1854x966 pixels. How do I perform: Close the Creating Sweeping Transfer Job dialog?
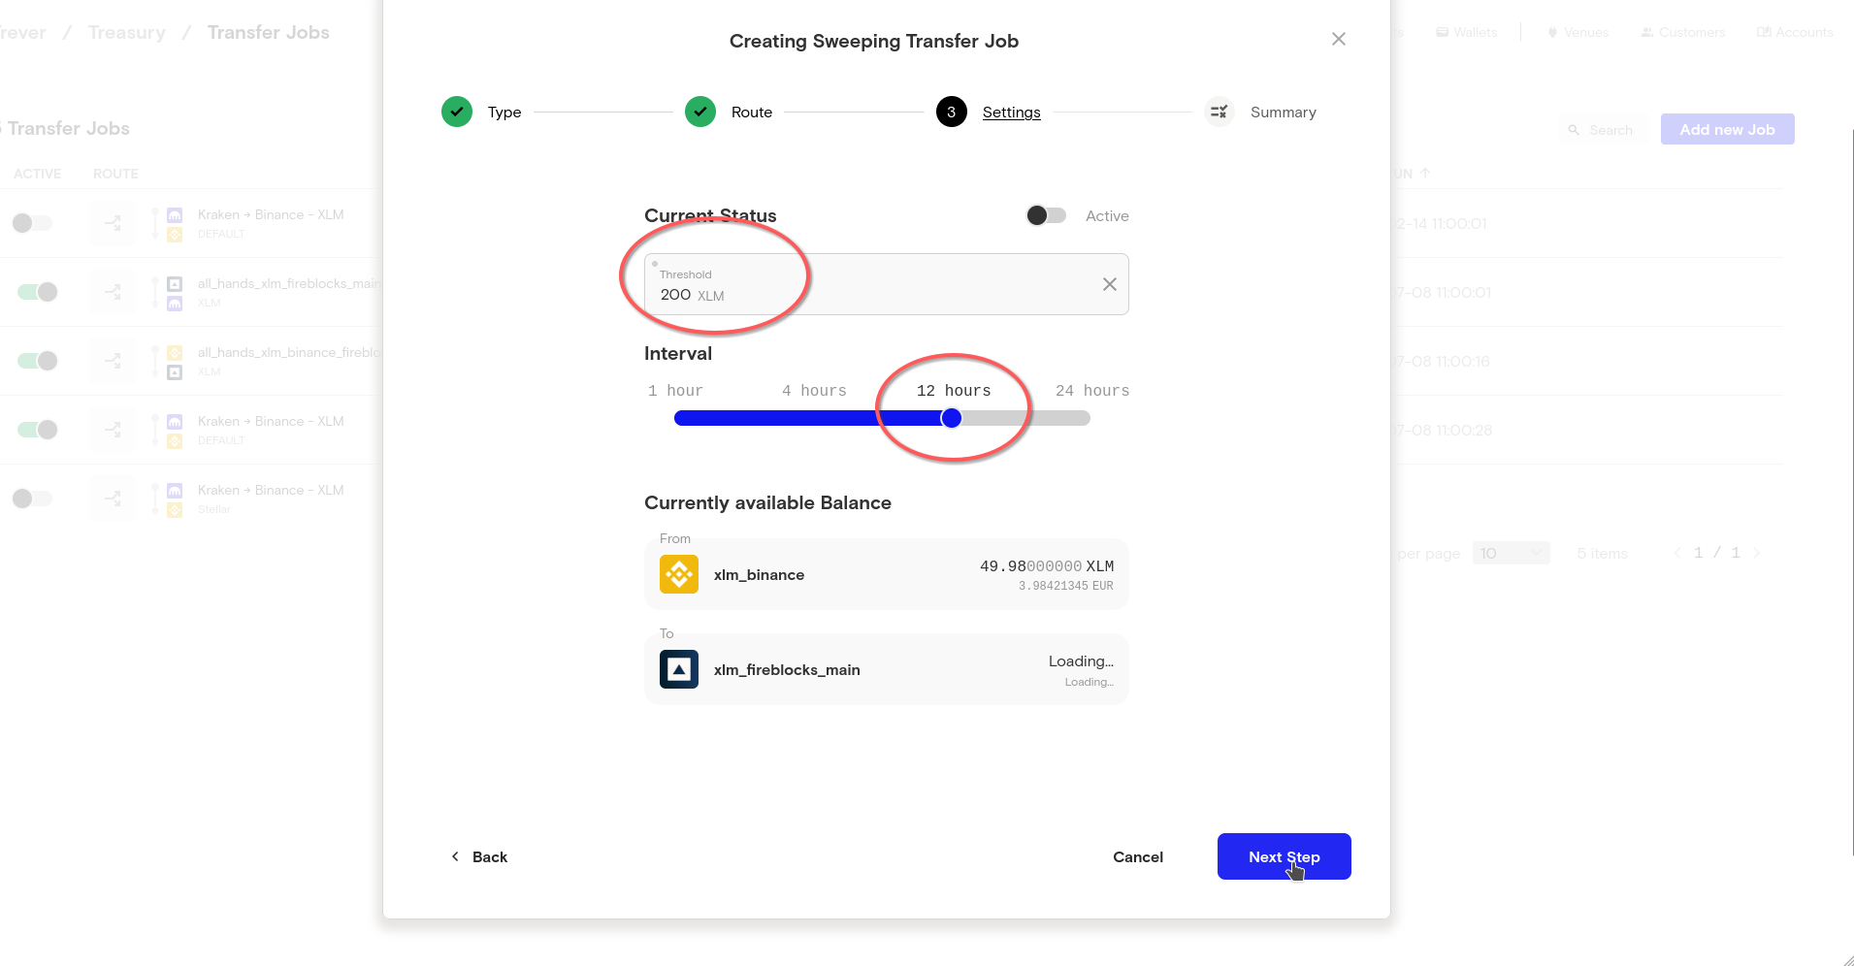1338,39
